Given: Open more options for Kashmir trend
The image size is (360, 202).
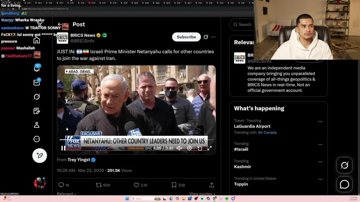Looking at the screenshot, I should click(x=320, y=162).
